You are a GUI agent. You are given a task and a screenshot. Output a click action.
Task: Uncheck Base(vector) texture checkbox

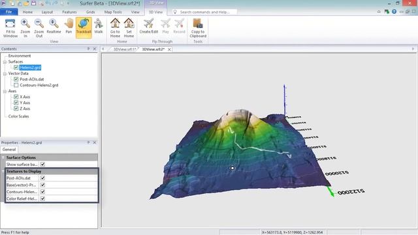42,185
